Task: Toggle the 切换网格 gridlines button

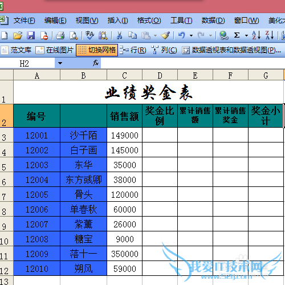Action: [x=97, y=50]
